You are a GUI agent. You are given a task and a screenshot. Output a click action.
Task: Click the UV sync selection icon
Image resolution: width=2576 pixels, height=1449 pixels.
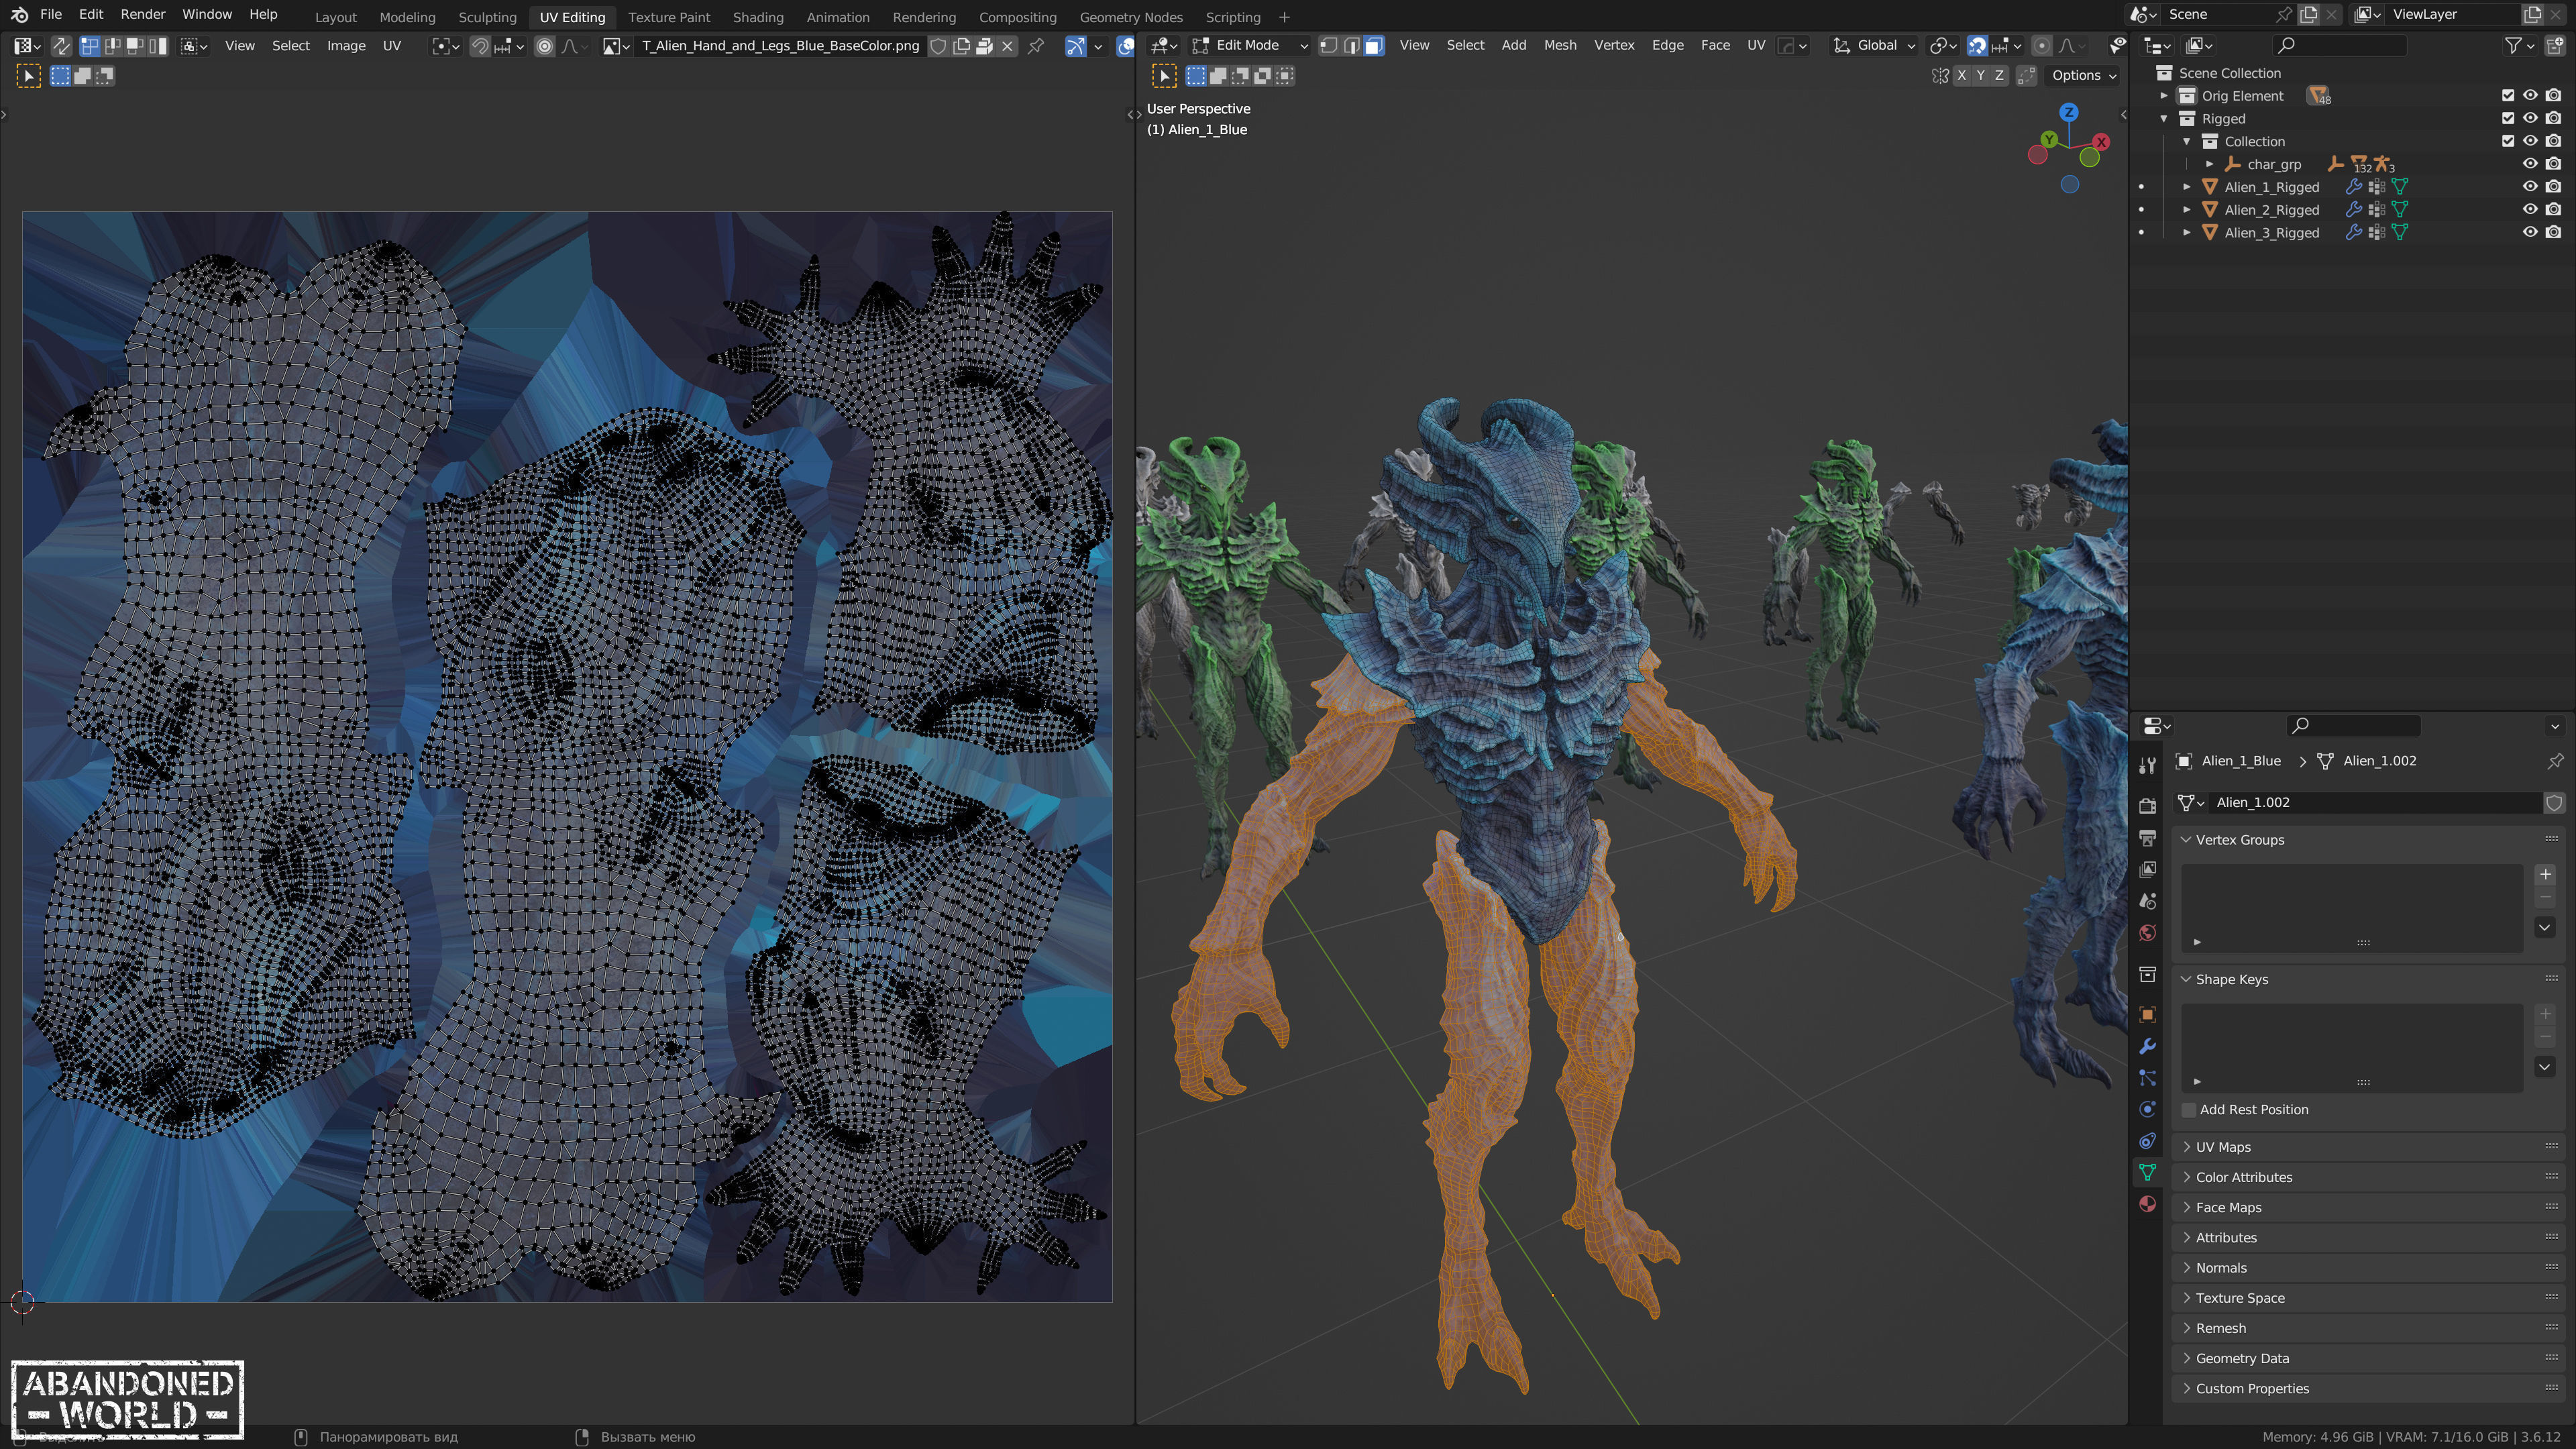pos(61,46)
